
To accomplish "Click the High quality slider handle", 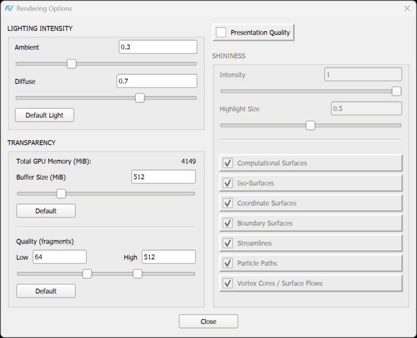I will click(x=137, y=274).
